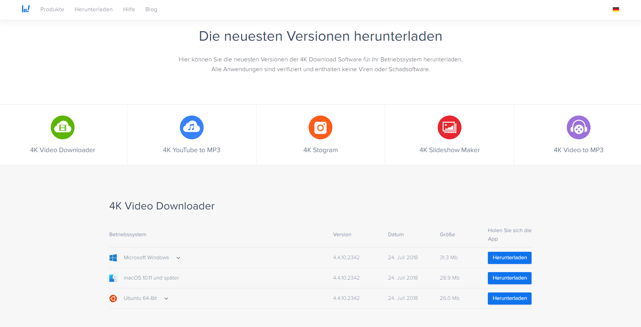Click the Ubuntu 64-Bit row text
This screenshot has width=641, height=327.
140,298
